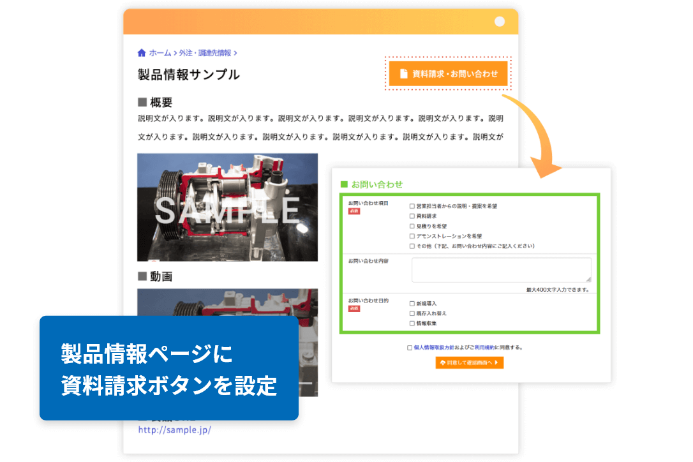
Task: Check the 資料請求 checkbox
Action: pos(412,216)
